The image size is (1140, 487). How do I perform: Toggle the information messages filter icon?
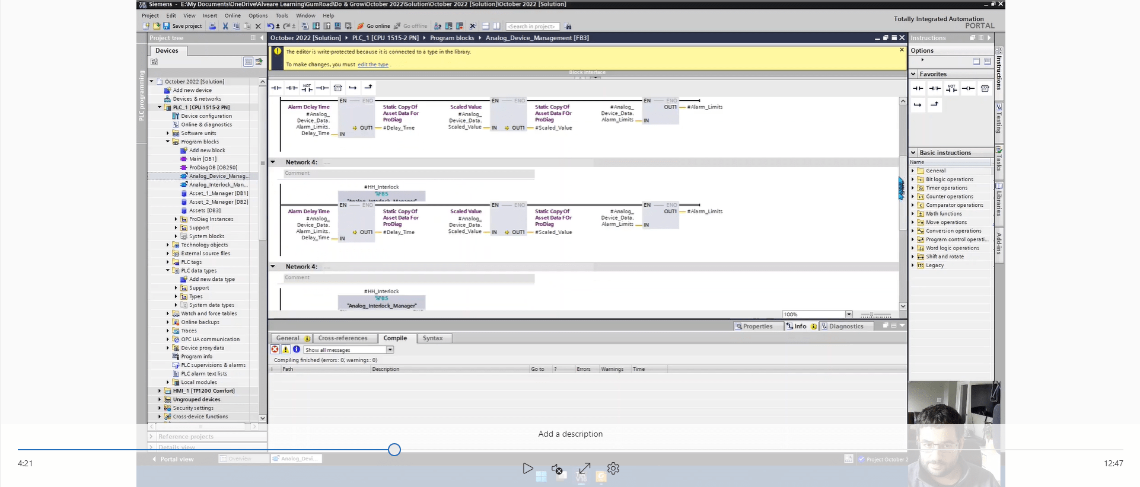tap(297, 350)
